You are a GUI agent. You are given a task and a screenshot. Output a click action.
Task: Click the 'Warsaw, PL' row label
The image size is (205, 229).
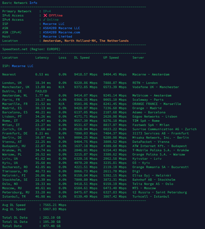point(12,155)
